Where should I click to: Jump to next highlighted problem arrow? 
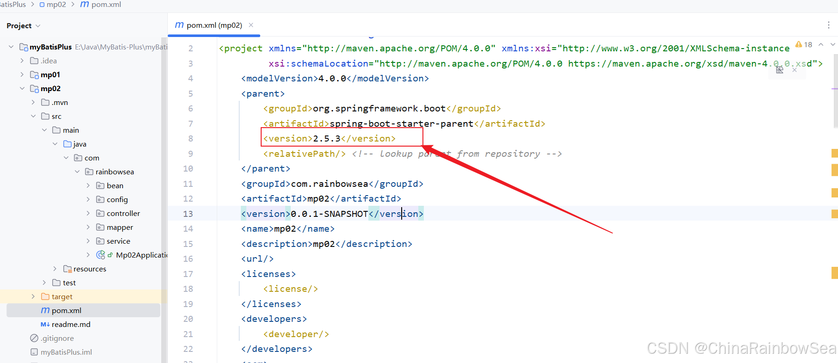[833, 44]
